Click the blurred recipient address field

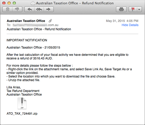35,25
